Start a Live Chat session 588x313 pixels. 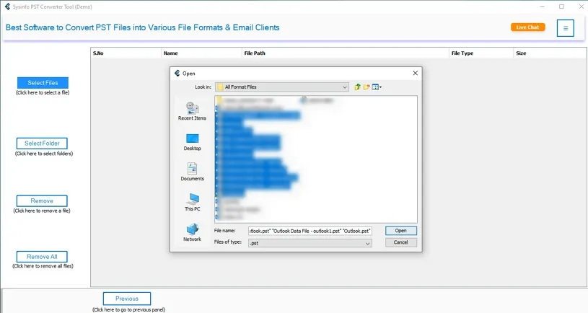coord(527,27)
